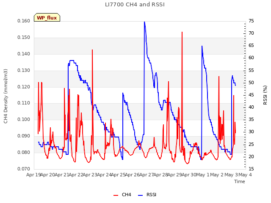Click the CH4 spike peak near Apr 23

click(92, 50)
